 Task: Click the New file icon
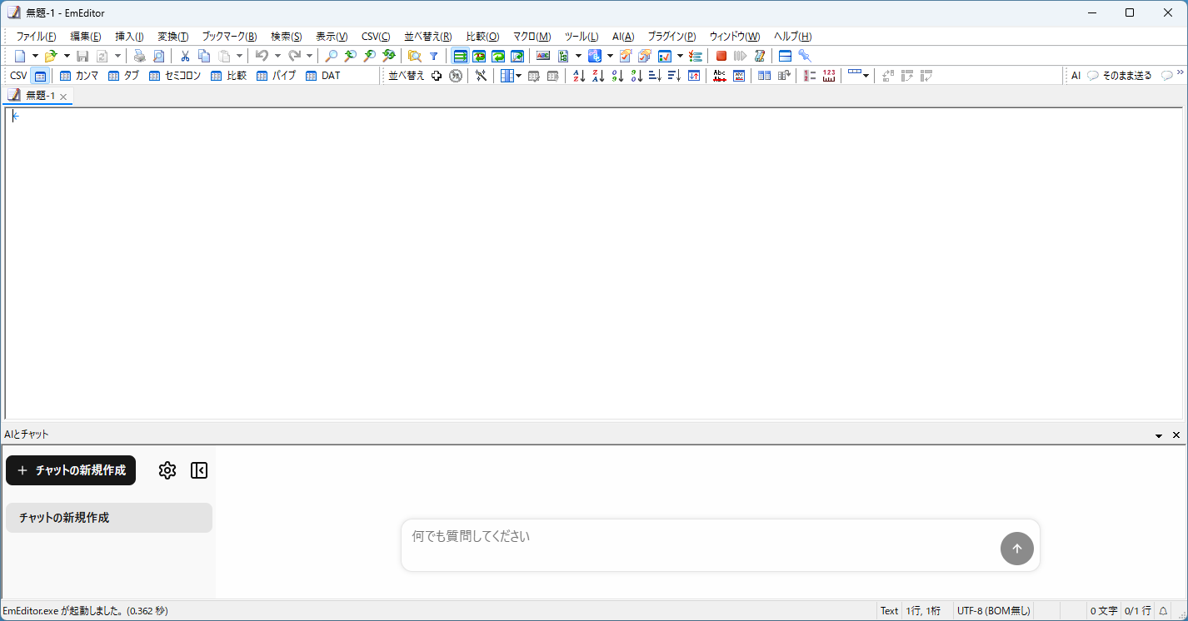pyautogui.click(x=20, y=56)
